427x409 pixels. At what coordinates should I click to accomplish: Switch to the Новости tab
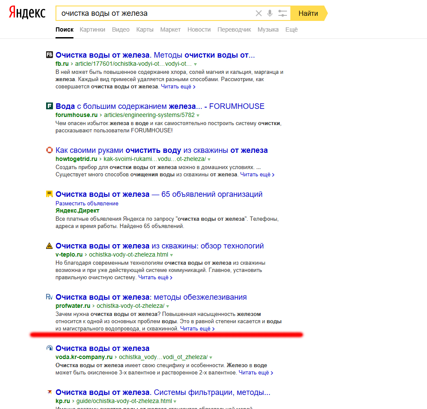tap(199, 29)
